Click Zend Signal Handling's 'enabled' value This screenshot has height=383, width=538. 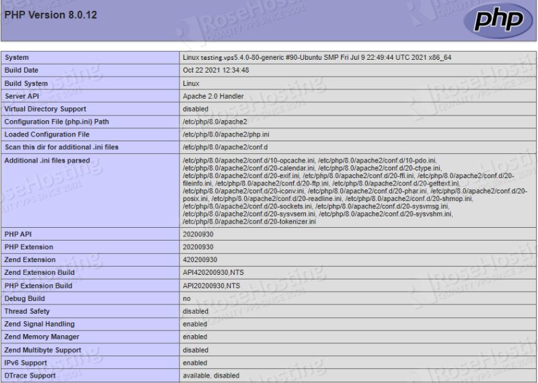(195, 324)
